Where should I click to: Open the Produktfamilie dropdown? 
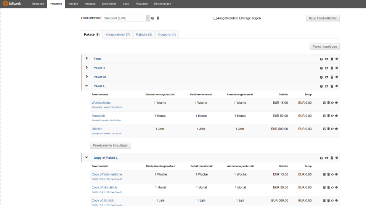coord(148,18)
